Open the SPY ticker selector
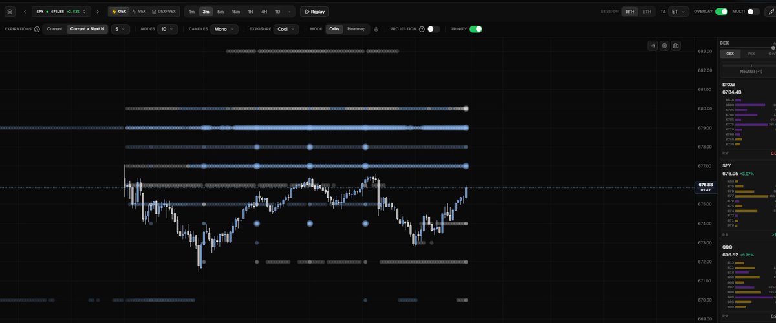The width and height of the screenshot is (776, 323). pos(61,12)
